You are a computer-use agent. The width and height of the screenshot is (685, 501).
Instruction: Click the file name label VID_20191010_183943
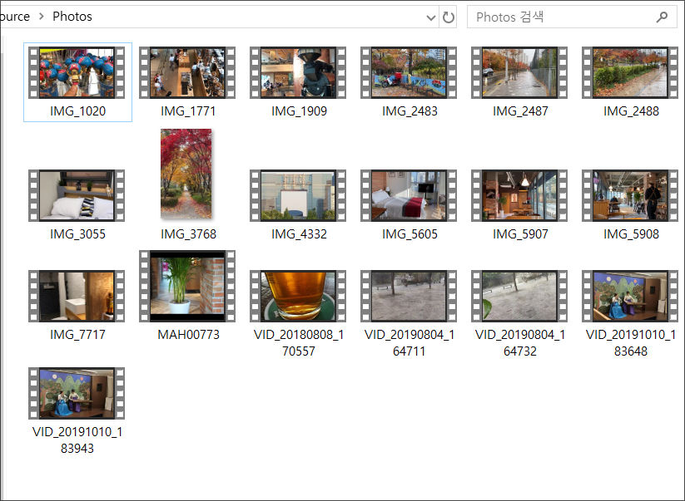tap(77, 440)
